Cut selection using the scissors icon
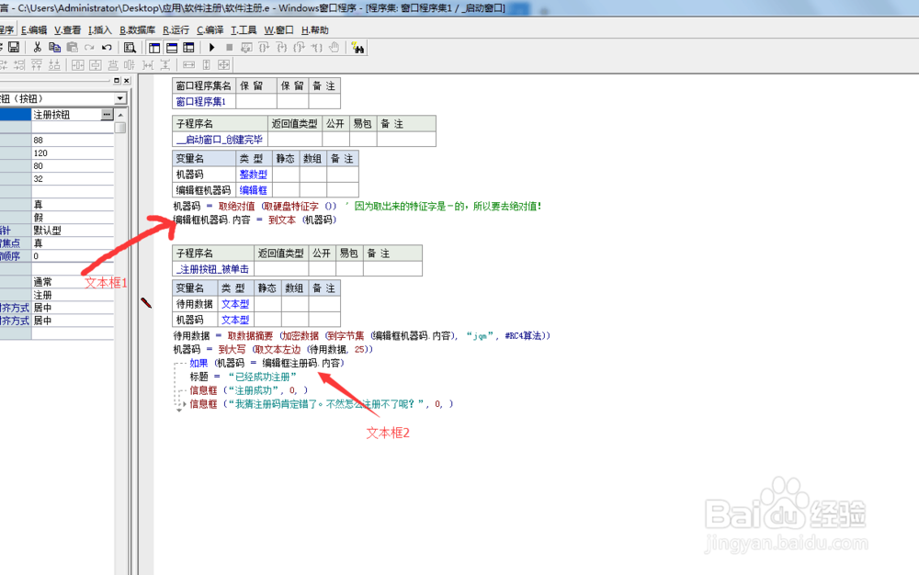Viewport: 919px width, 575px height. [x=37, y=48]
